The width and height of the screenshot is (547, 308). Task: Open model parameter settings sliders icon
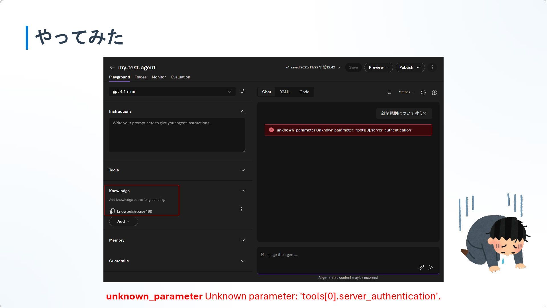click(x=243, y=92)
